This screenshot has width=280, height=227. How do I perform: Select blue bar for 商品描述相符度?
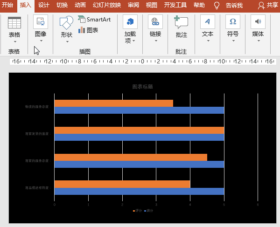click(x=139, y=191)
